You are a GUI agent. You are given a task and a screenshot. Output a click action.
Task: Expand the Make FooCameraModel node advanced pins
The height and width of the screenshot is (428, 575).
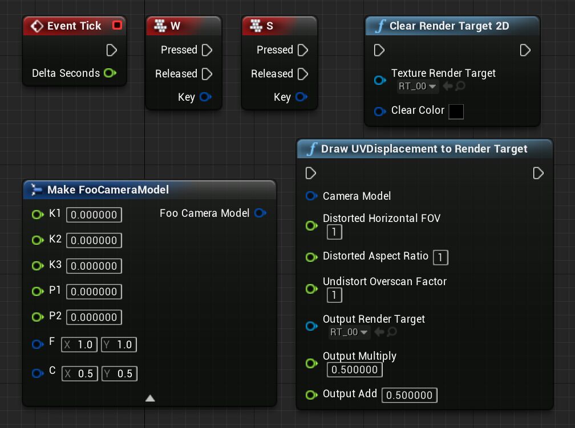pos(150,398)
